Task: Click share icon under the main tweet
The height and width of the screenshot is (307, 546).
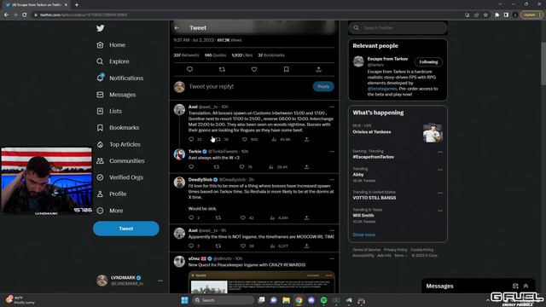Action: [318, 69]
